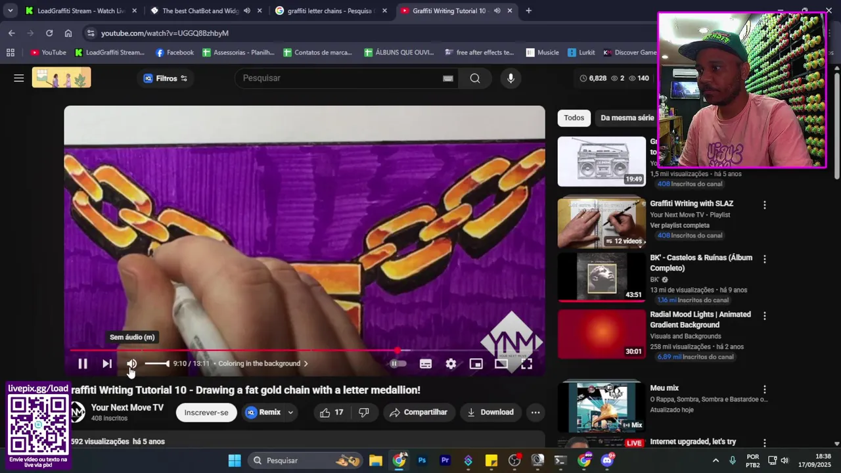Open the Windows Start menu
This screenshot has width=841, height=473.
(235, 461)
